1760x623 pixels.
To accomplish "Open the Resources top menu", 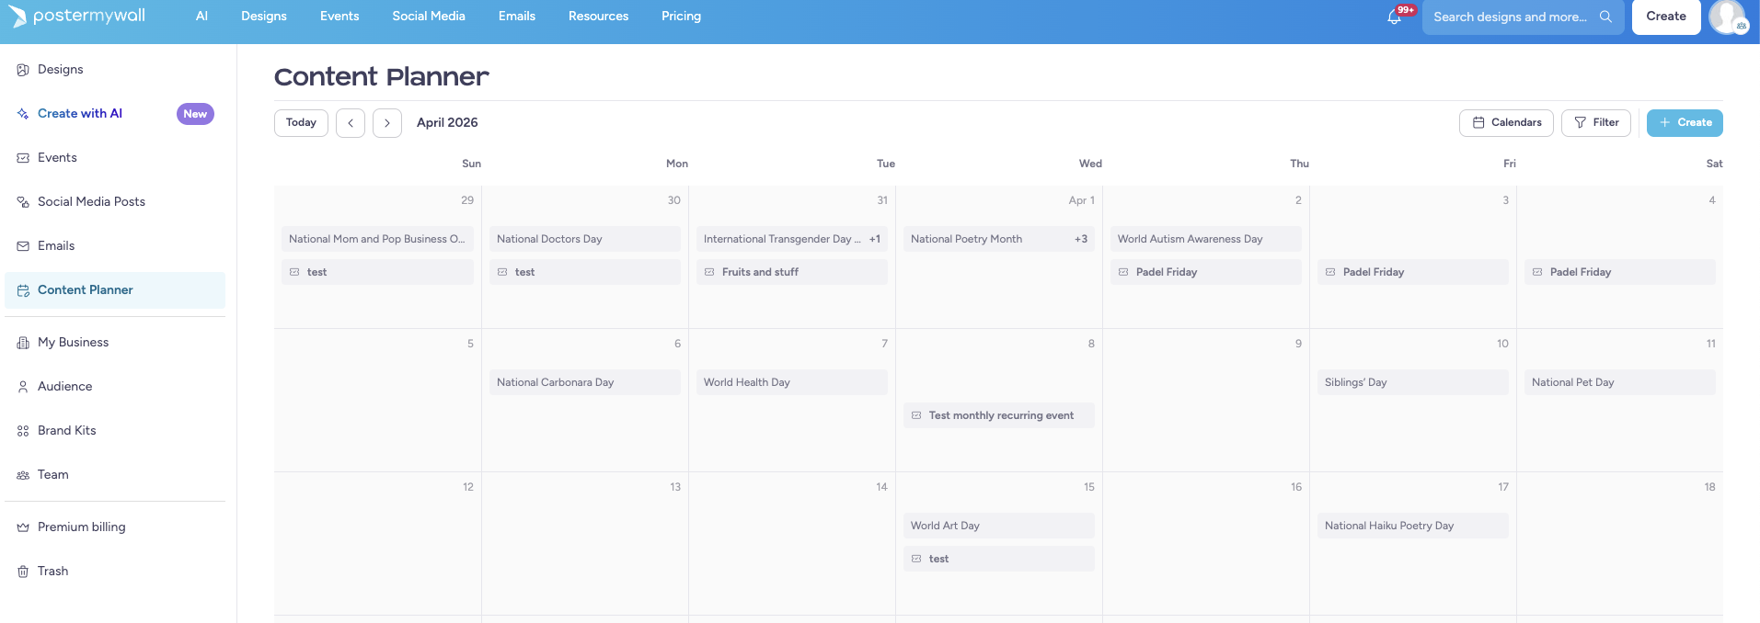I will pos(599,16).
